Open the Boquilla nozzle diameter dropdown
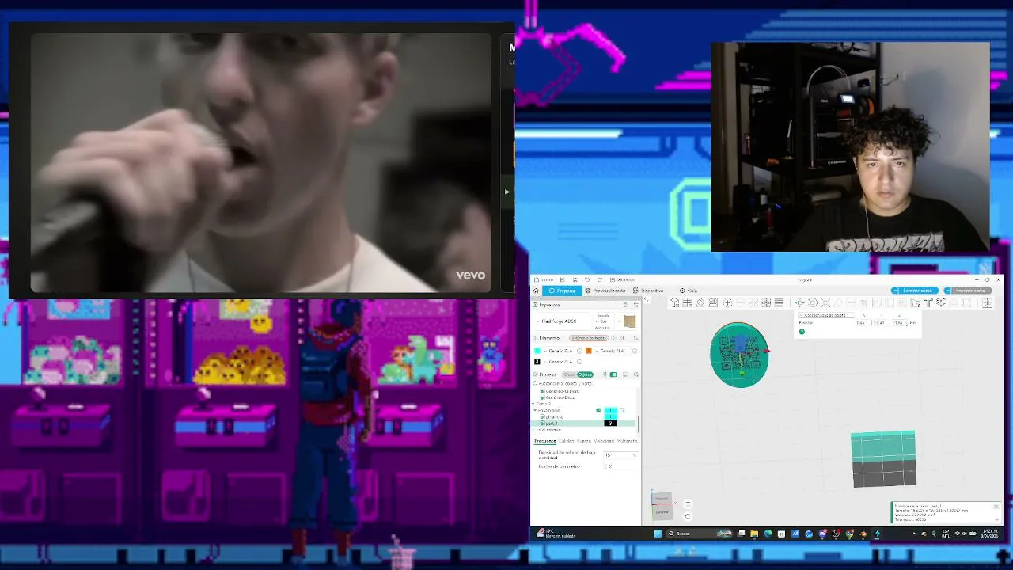This screenshot has height=570, width=1013. coord(603,321)
